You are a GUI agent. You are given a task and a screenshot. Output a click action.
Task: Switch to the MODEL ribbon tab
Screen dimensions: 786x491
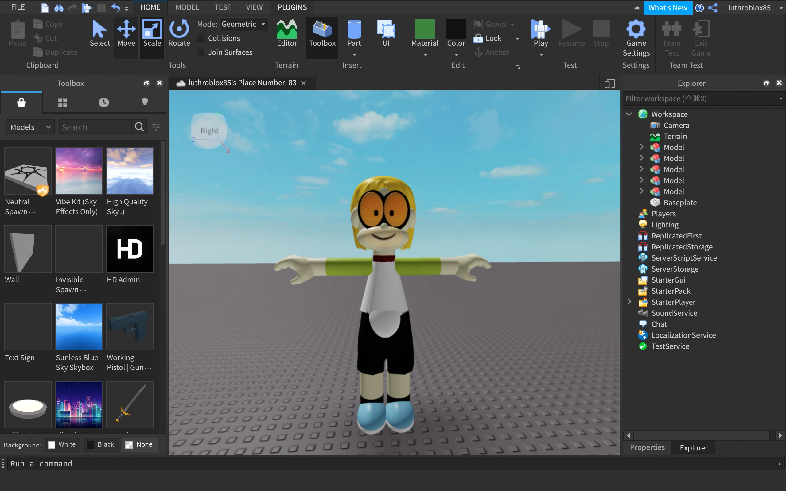click(187, 7)
